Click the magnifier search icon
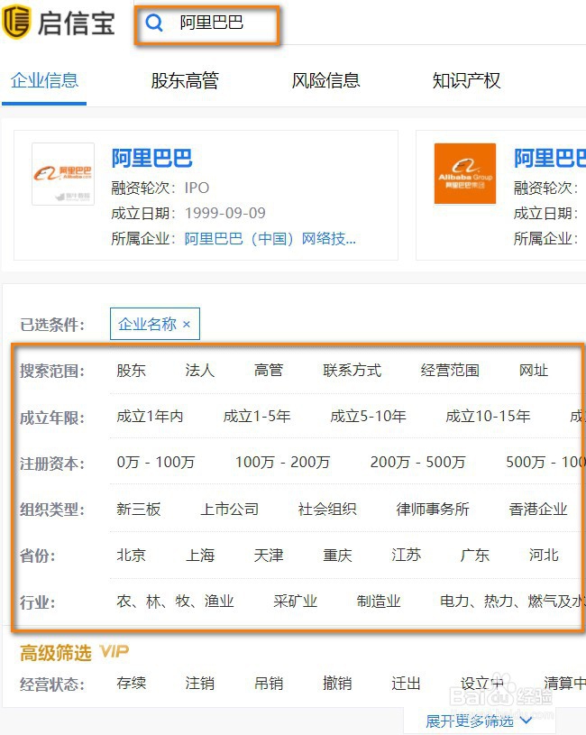Screen dimensions: 586x735 pyautogui.click(x=153, y=23)
